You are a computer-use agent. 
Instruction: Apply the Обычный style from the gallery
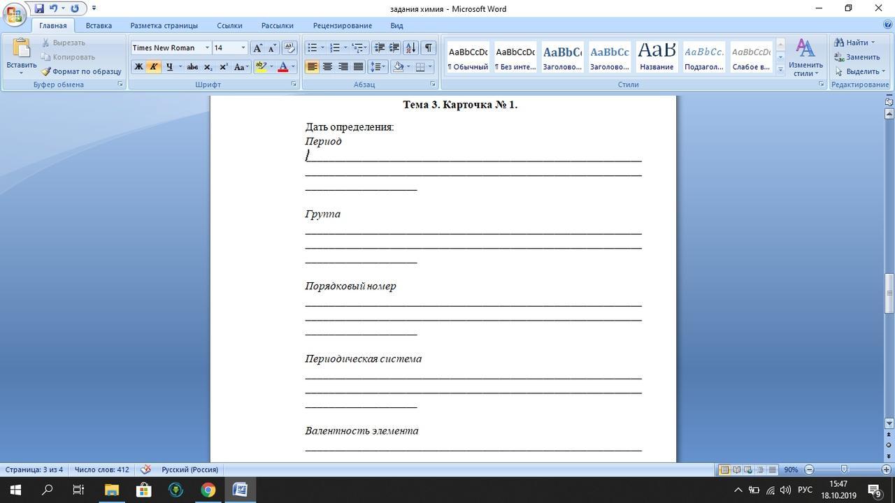point(468,57)
